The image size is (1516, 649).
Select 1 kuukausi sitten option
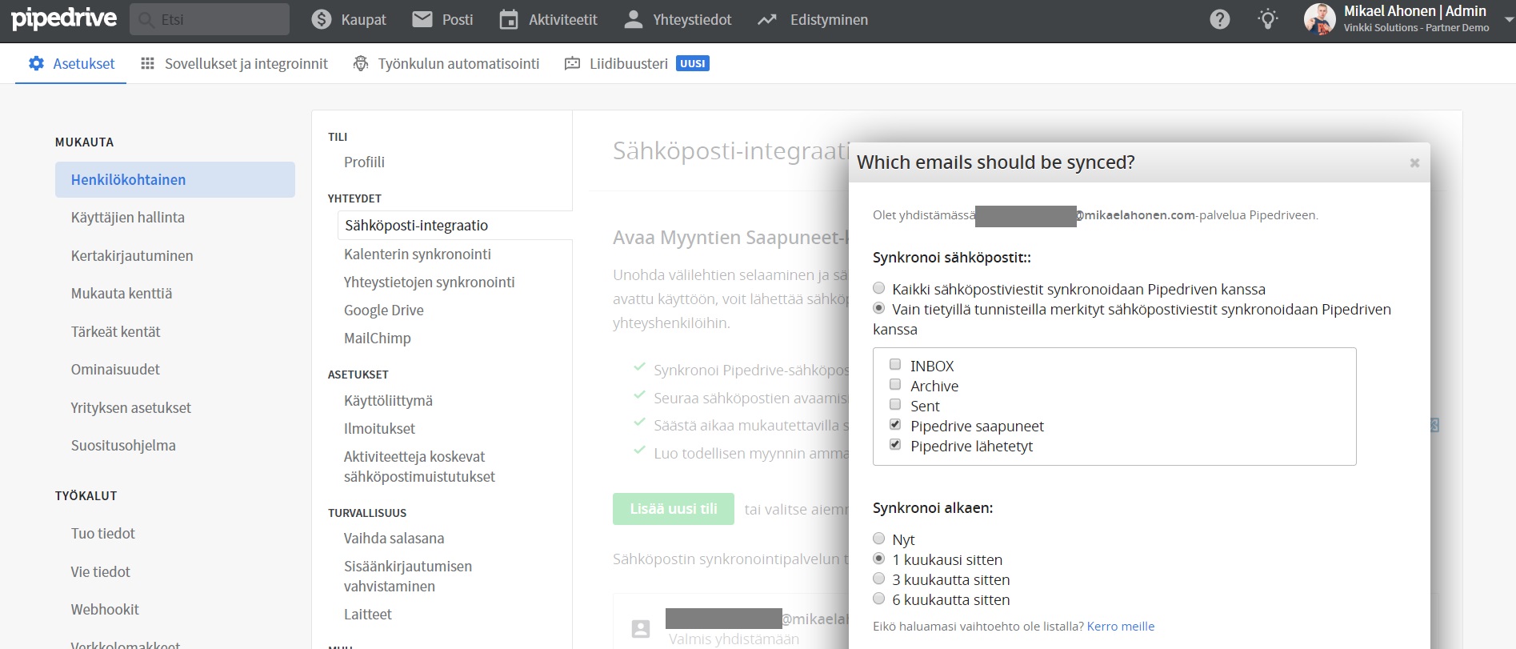pos(878,559)
